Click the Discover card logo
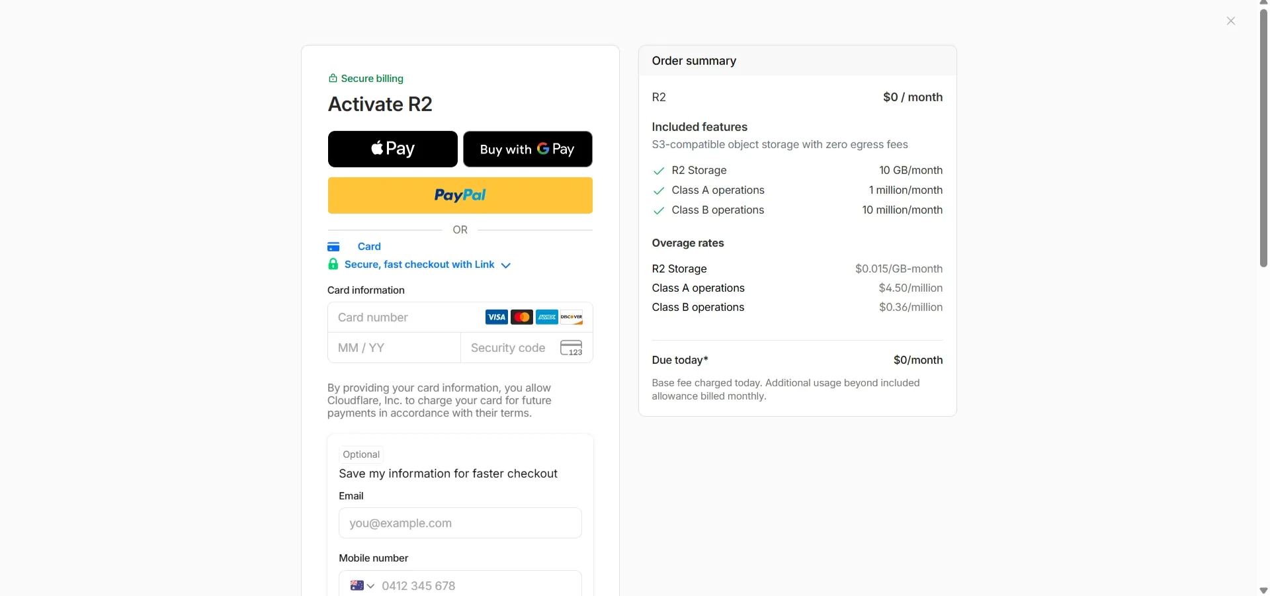1270x596 pixels. [571, 318]
